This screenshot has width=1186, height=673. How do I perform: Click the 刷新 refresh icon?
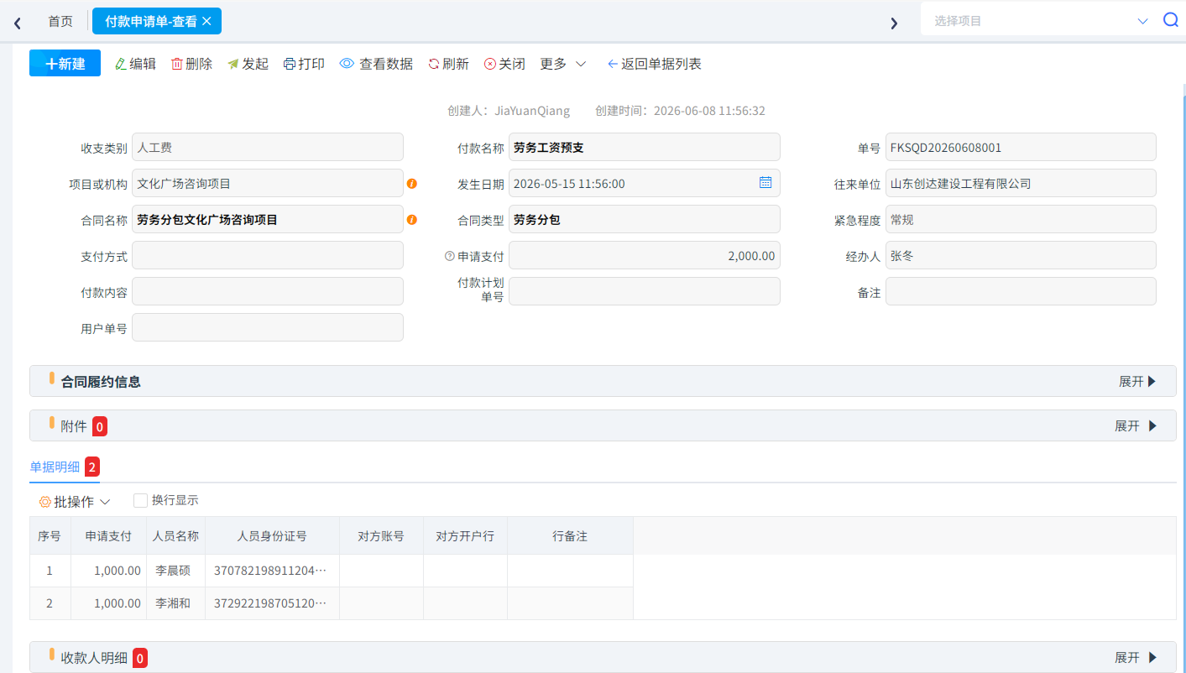[x=434, y=64]
